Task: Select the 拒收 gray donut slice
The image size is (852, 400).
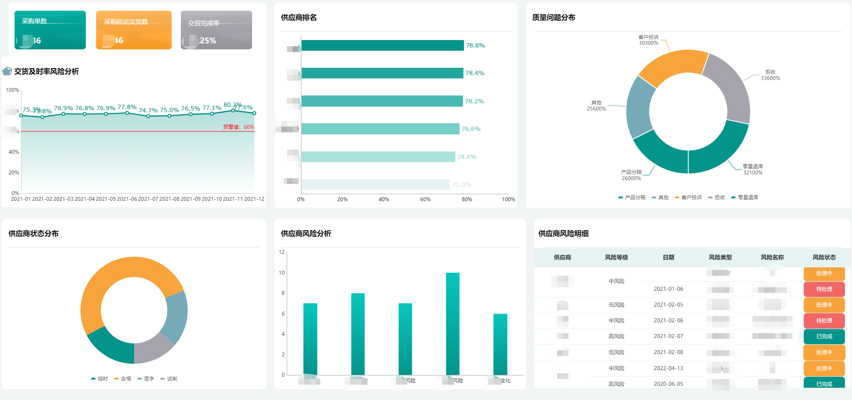Action: point(732,88)
